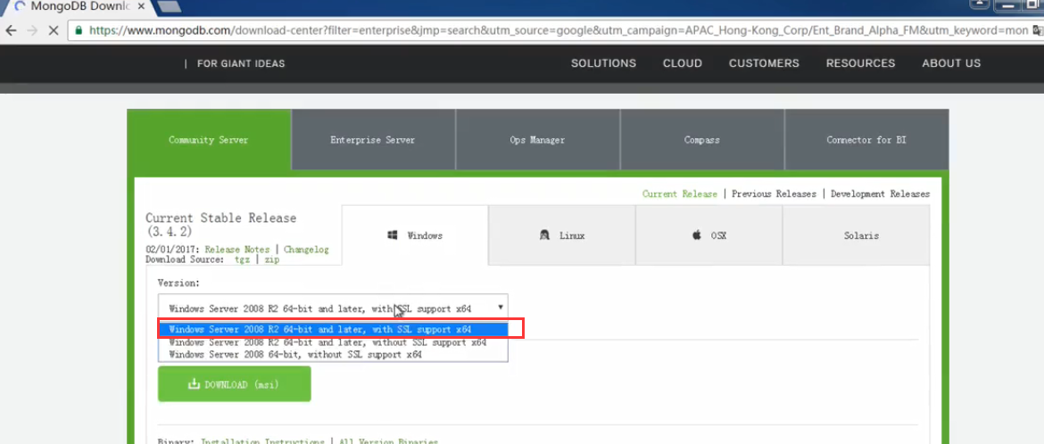Open the Version dropdown combo box
Image resolution: width=1044 pixels, height=444 pixels.
point(333,308)
